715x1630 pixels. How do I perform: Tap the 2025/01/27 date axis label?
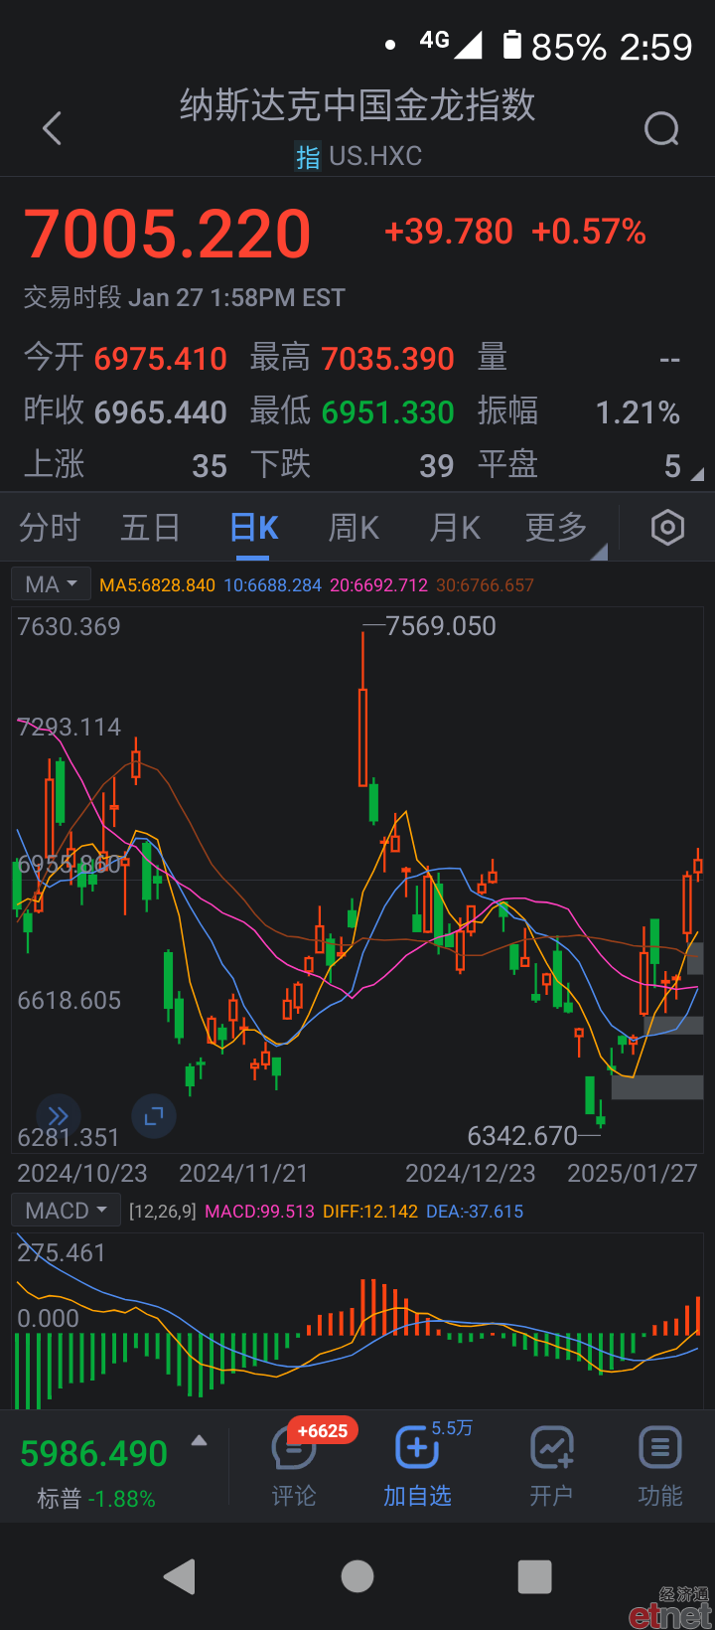[633, 1174]
